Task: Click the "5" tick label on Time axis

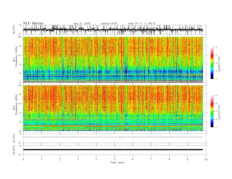Action: [115, 159]
